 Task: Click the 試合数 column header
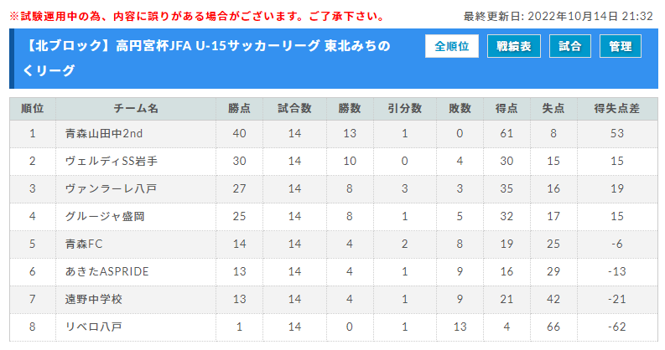pyautogui.click(x=294, y=108)
